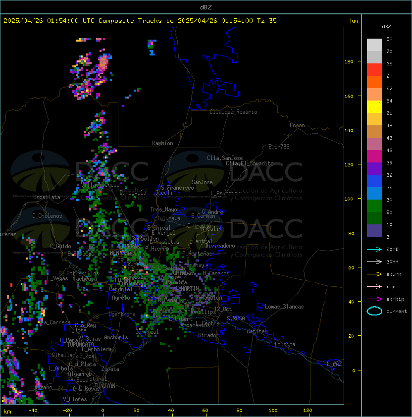The width and height of the screenshot is (412, 417).
Task: Click the 100 km tick on right axis
Action: click(x=349, y=199)
